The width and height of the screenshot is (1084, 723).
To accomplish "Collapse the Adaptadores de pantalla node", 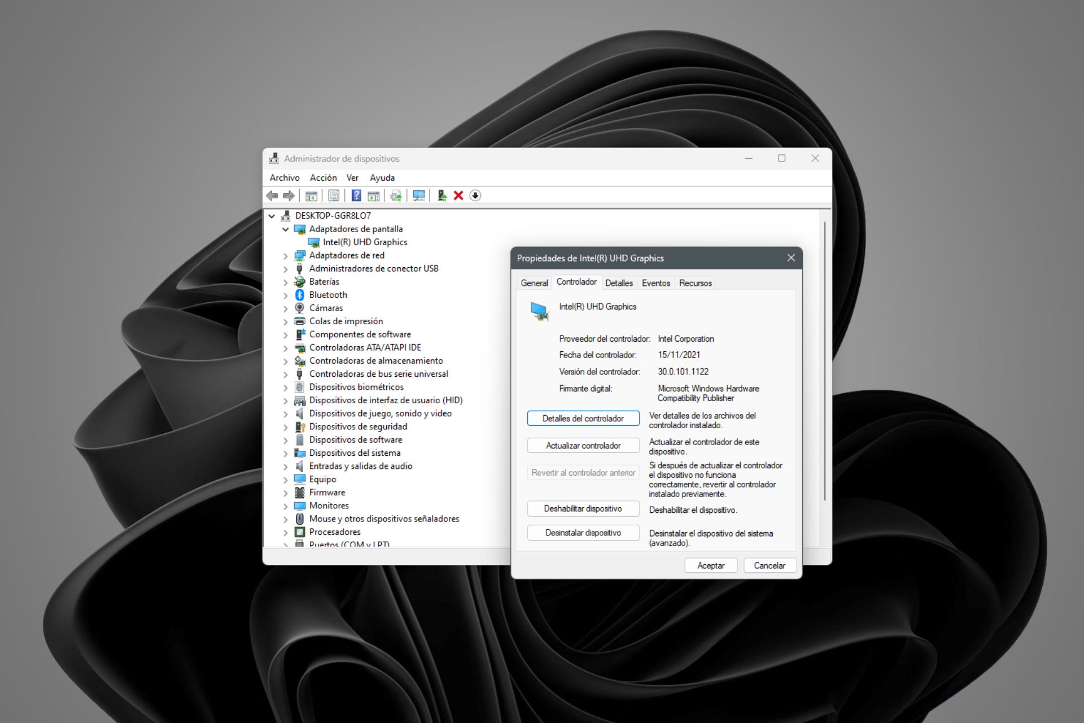I will tap(286, 229).
